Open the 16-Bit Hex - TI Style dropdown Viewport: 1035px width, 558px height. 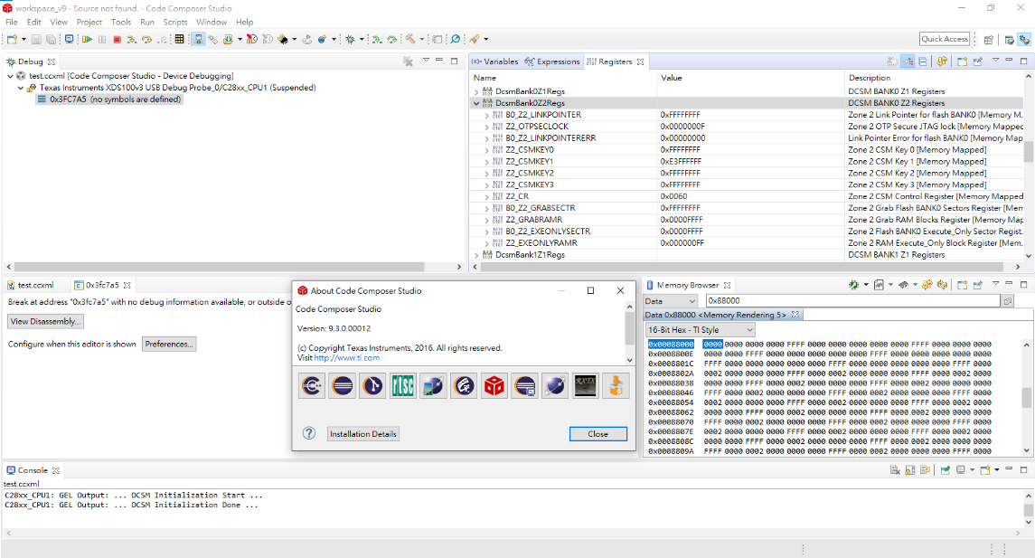click(700, 329)
